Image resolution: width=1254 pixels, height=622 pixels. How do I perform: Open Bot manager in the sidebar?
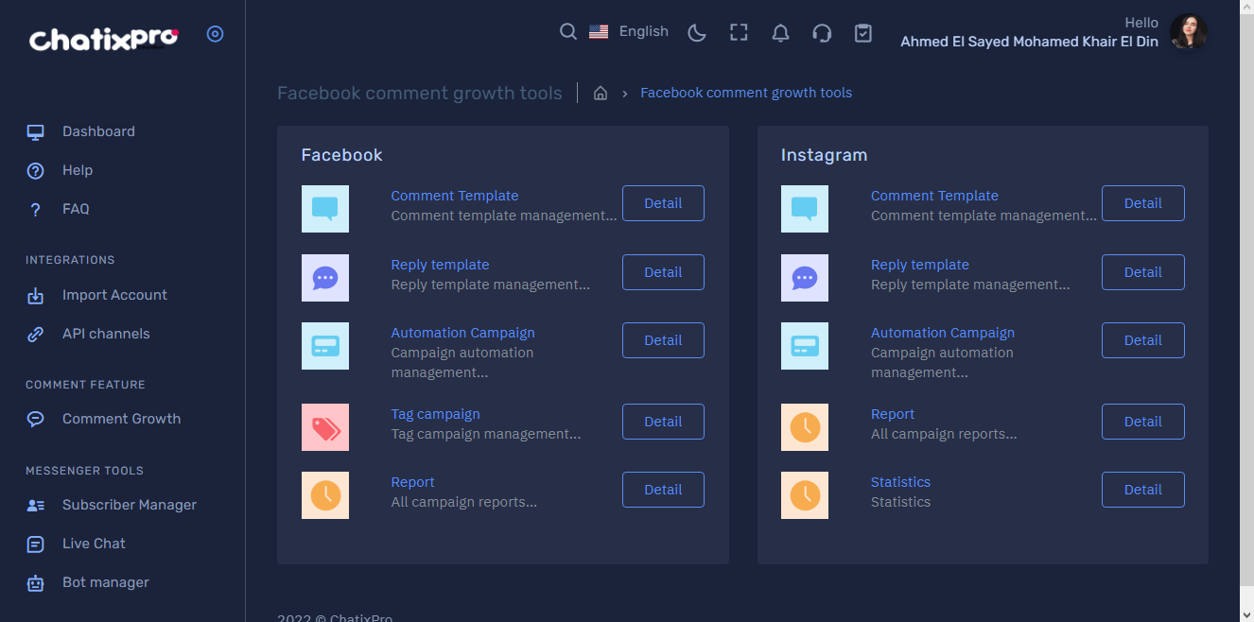[x=106, y=582]
